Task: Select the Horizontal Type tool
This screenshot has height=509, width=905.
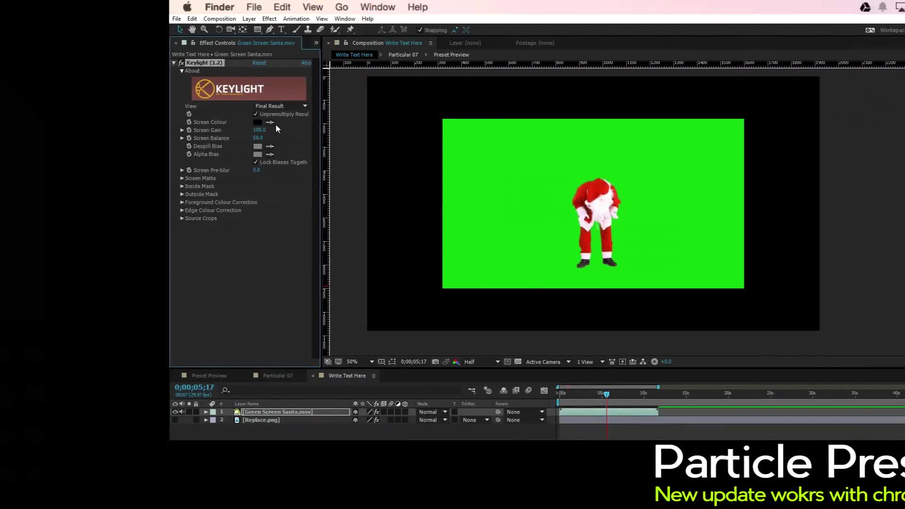Action: coord(281,30)
